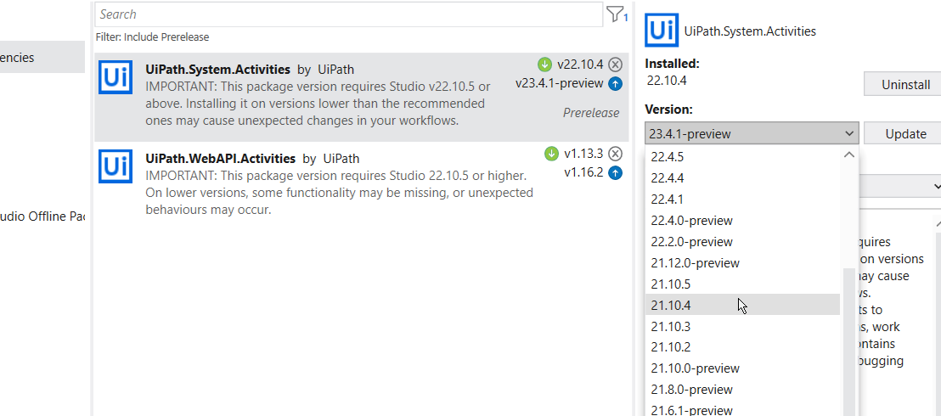Focus the package Search field
This screenshot has height=416, width=941.
[x=349, y=14]
